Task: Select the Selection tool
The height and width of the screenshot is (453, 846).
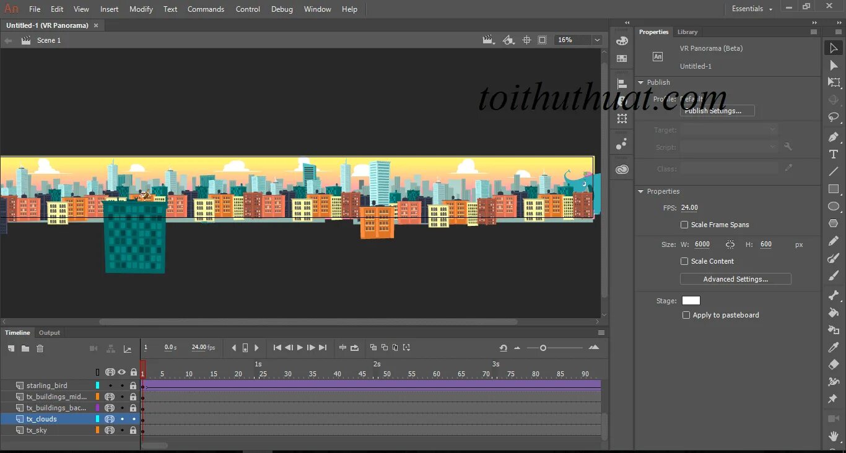Action: pyautogui.click(x=834, y=48)
